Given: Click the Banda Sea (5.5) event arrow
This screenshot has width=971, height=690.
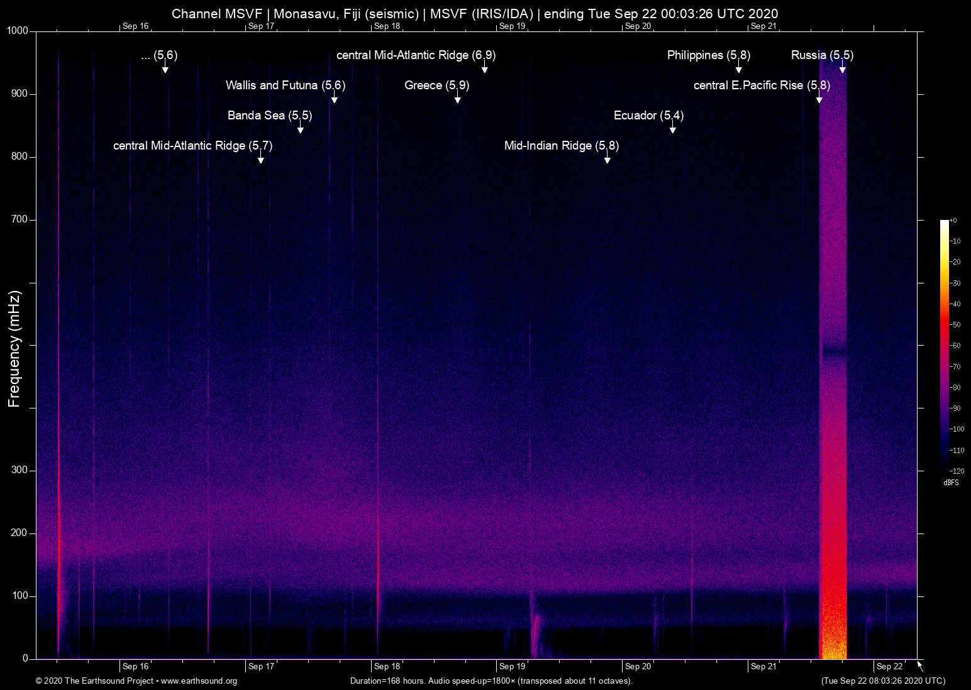Looking at the screenshot, I should tap(301, 129).
